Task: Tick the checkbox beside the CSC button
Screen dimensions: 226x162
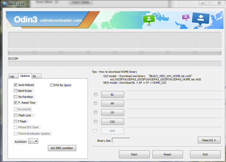Action: pyautogui.click(x=96, y=122)
